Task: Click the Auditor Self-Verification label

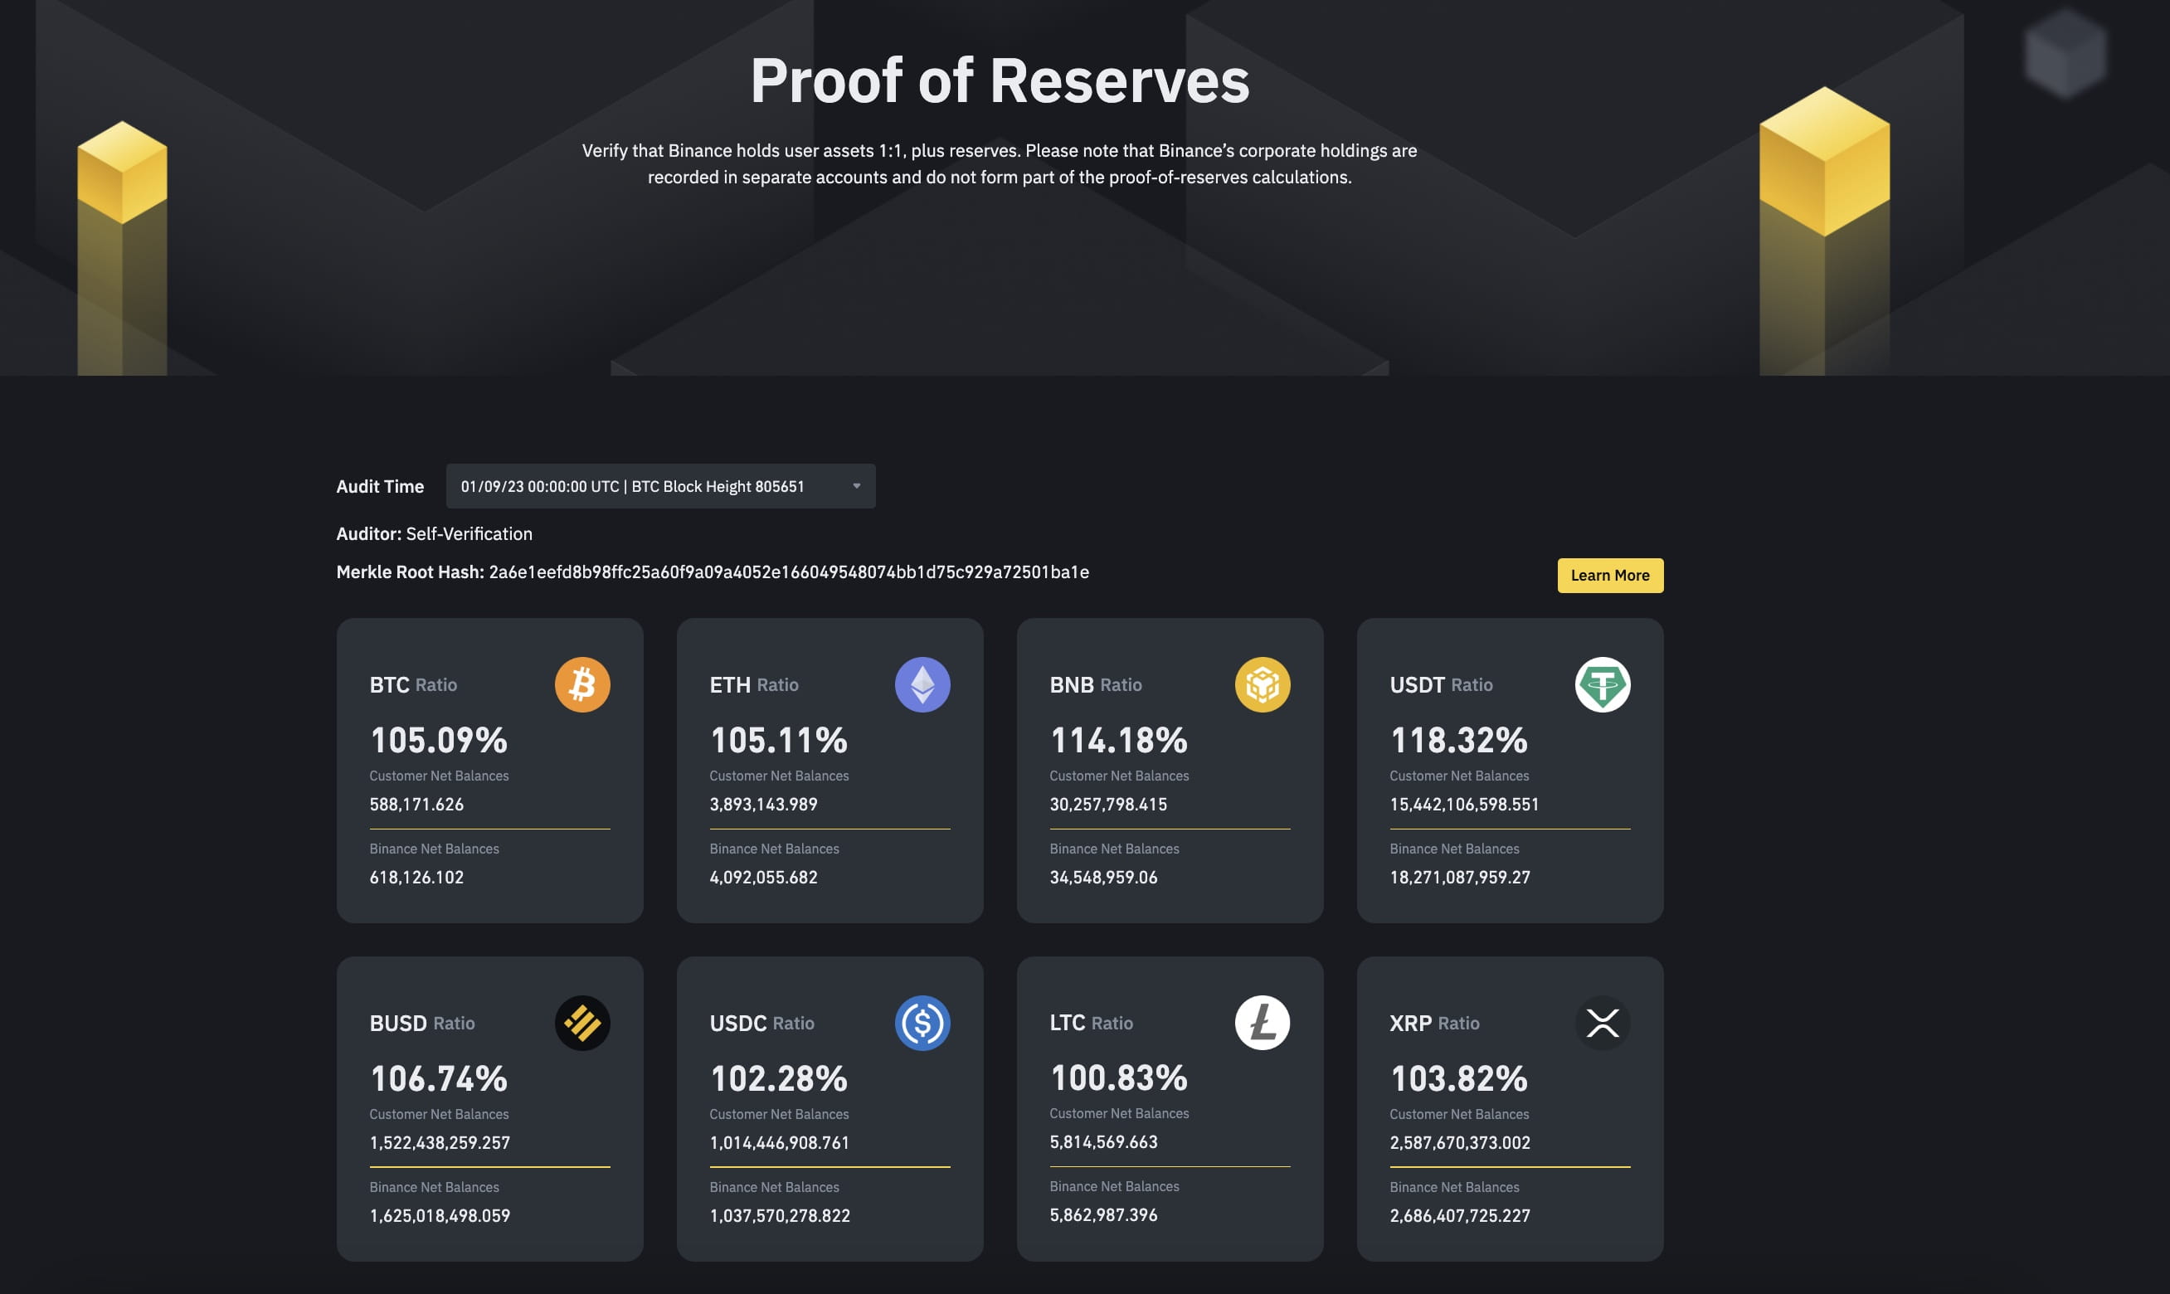Action: click(434, 533)
